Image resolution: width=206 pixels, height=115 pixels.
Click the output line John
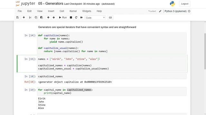pyautogui.click(x=41, y=102)
